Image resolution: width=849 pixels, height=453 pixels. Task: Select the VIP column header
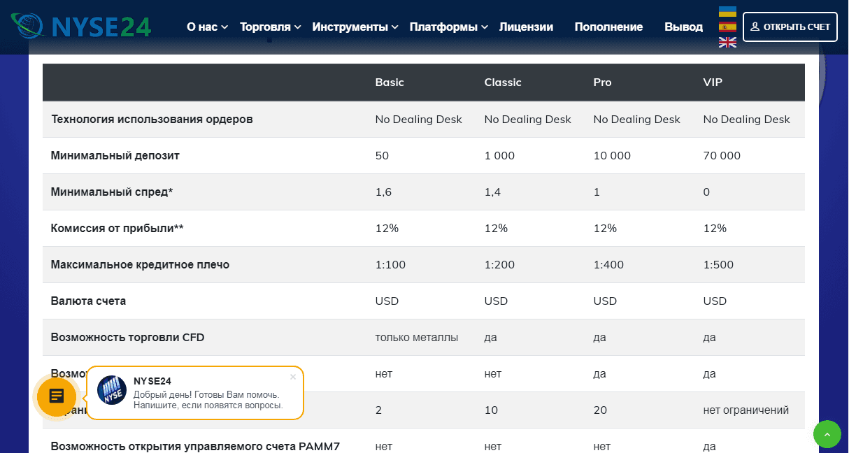coord(713,82)
